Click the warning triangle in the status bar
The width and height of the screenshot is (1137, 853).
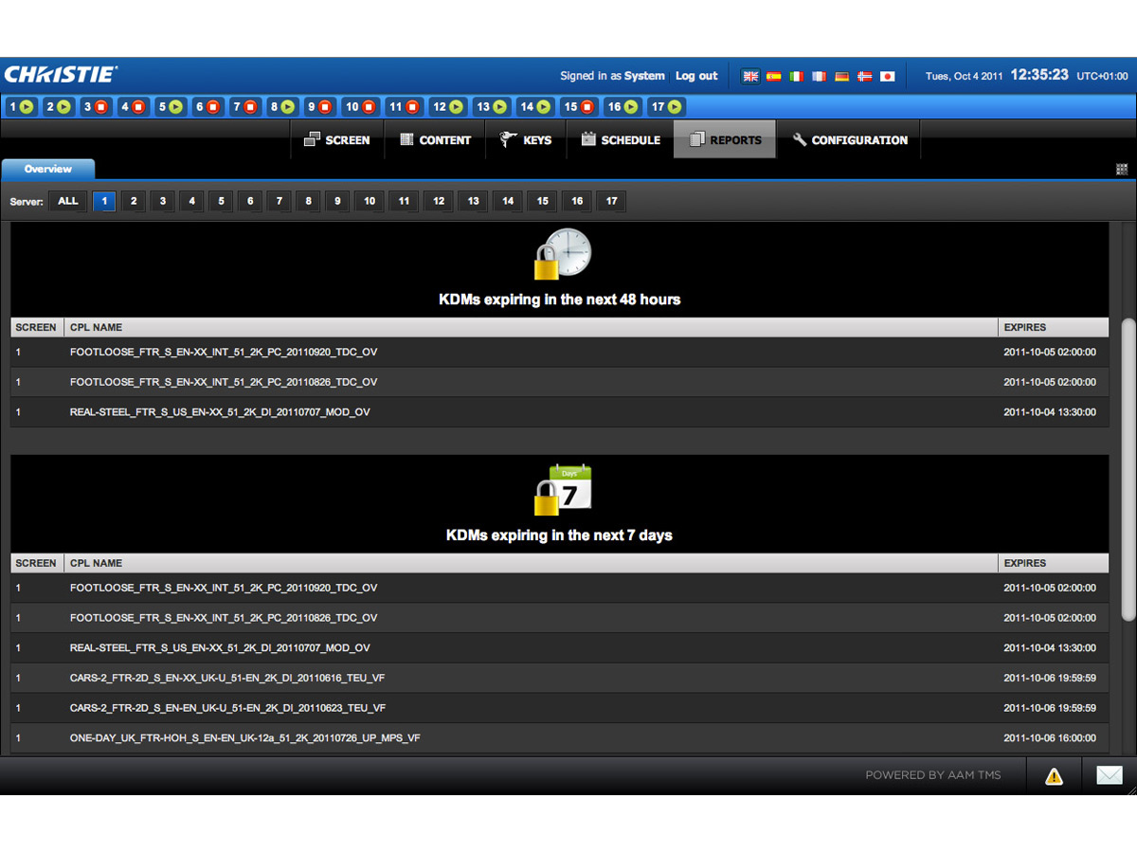(1054, 775)
